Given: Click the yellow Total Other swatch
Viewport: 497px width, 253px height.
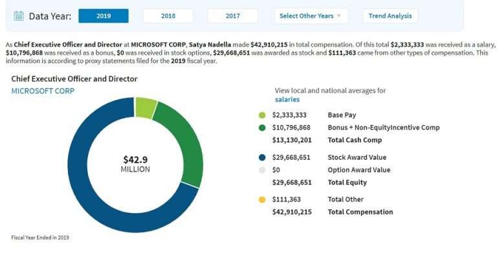Looking at the screenshot, I should tap(262, 199).
